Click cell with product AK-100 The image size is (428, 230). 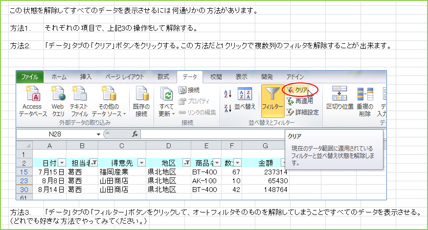coord(206,181)
